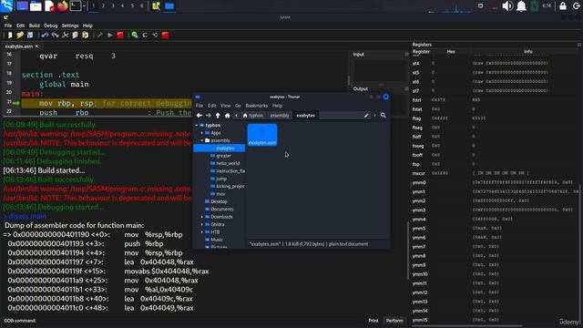
Task: Copy selection using SASM toolbar copy icon
Action: click(75, 35)
